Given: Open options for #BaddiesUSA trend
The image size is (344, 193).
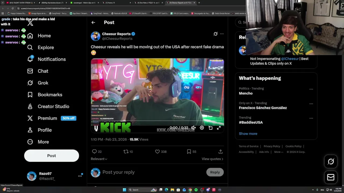Looking at the screenshot, I should [x=311, y=118].
